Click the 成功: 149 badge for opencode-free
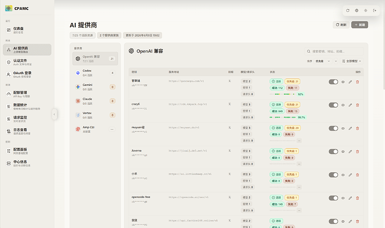385x228 pixels. [x=277, y=204]
